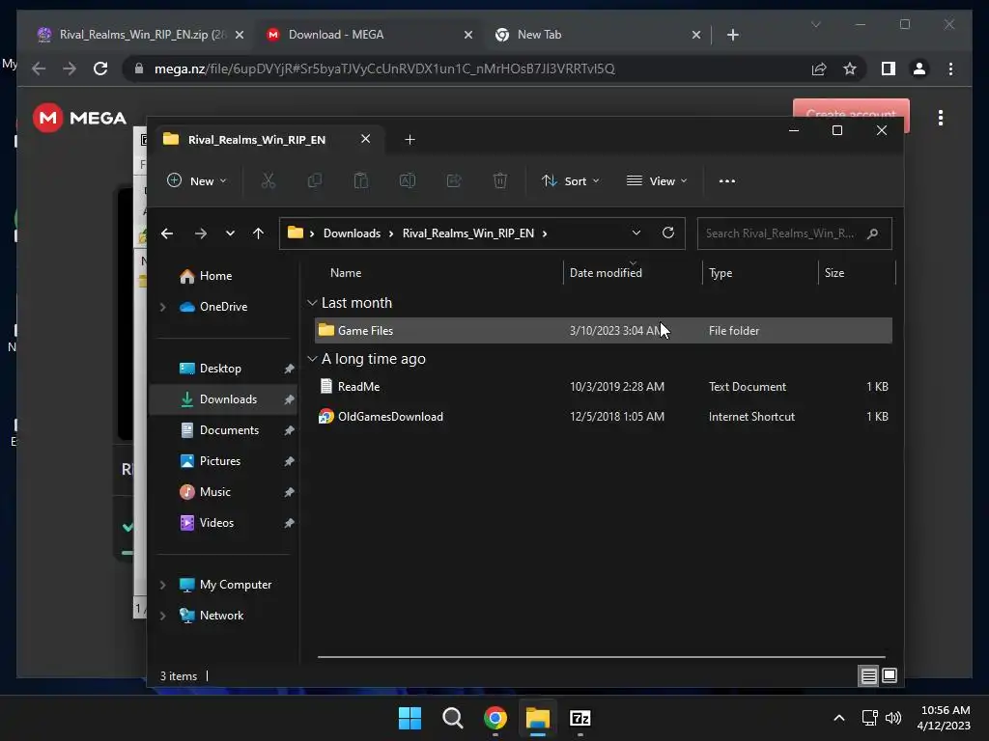Viewport: 989px width, 741px height.
Task: Open the MEGA page three-dot menu
Action: [x=941, y=118]
